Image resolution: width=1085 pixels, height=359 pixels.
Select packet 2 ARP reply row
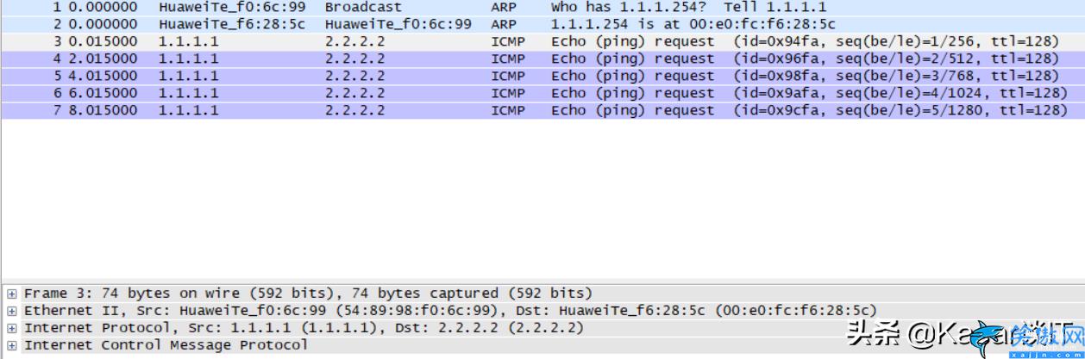click(x=542, y=24)
